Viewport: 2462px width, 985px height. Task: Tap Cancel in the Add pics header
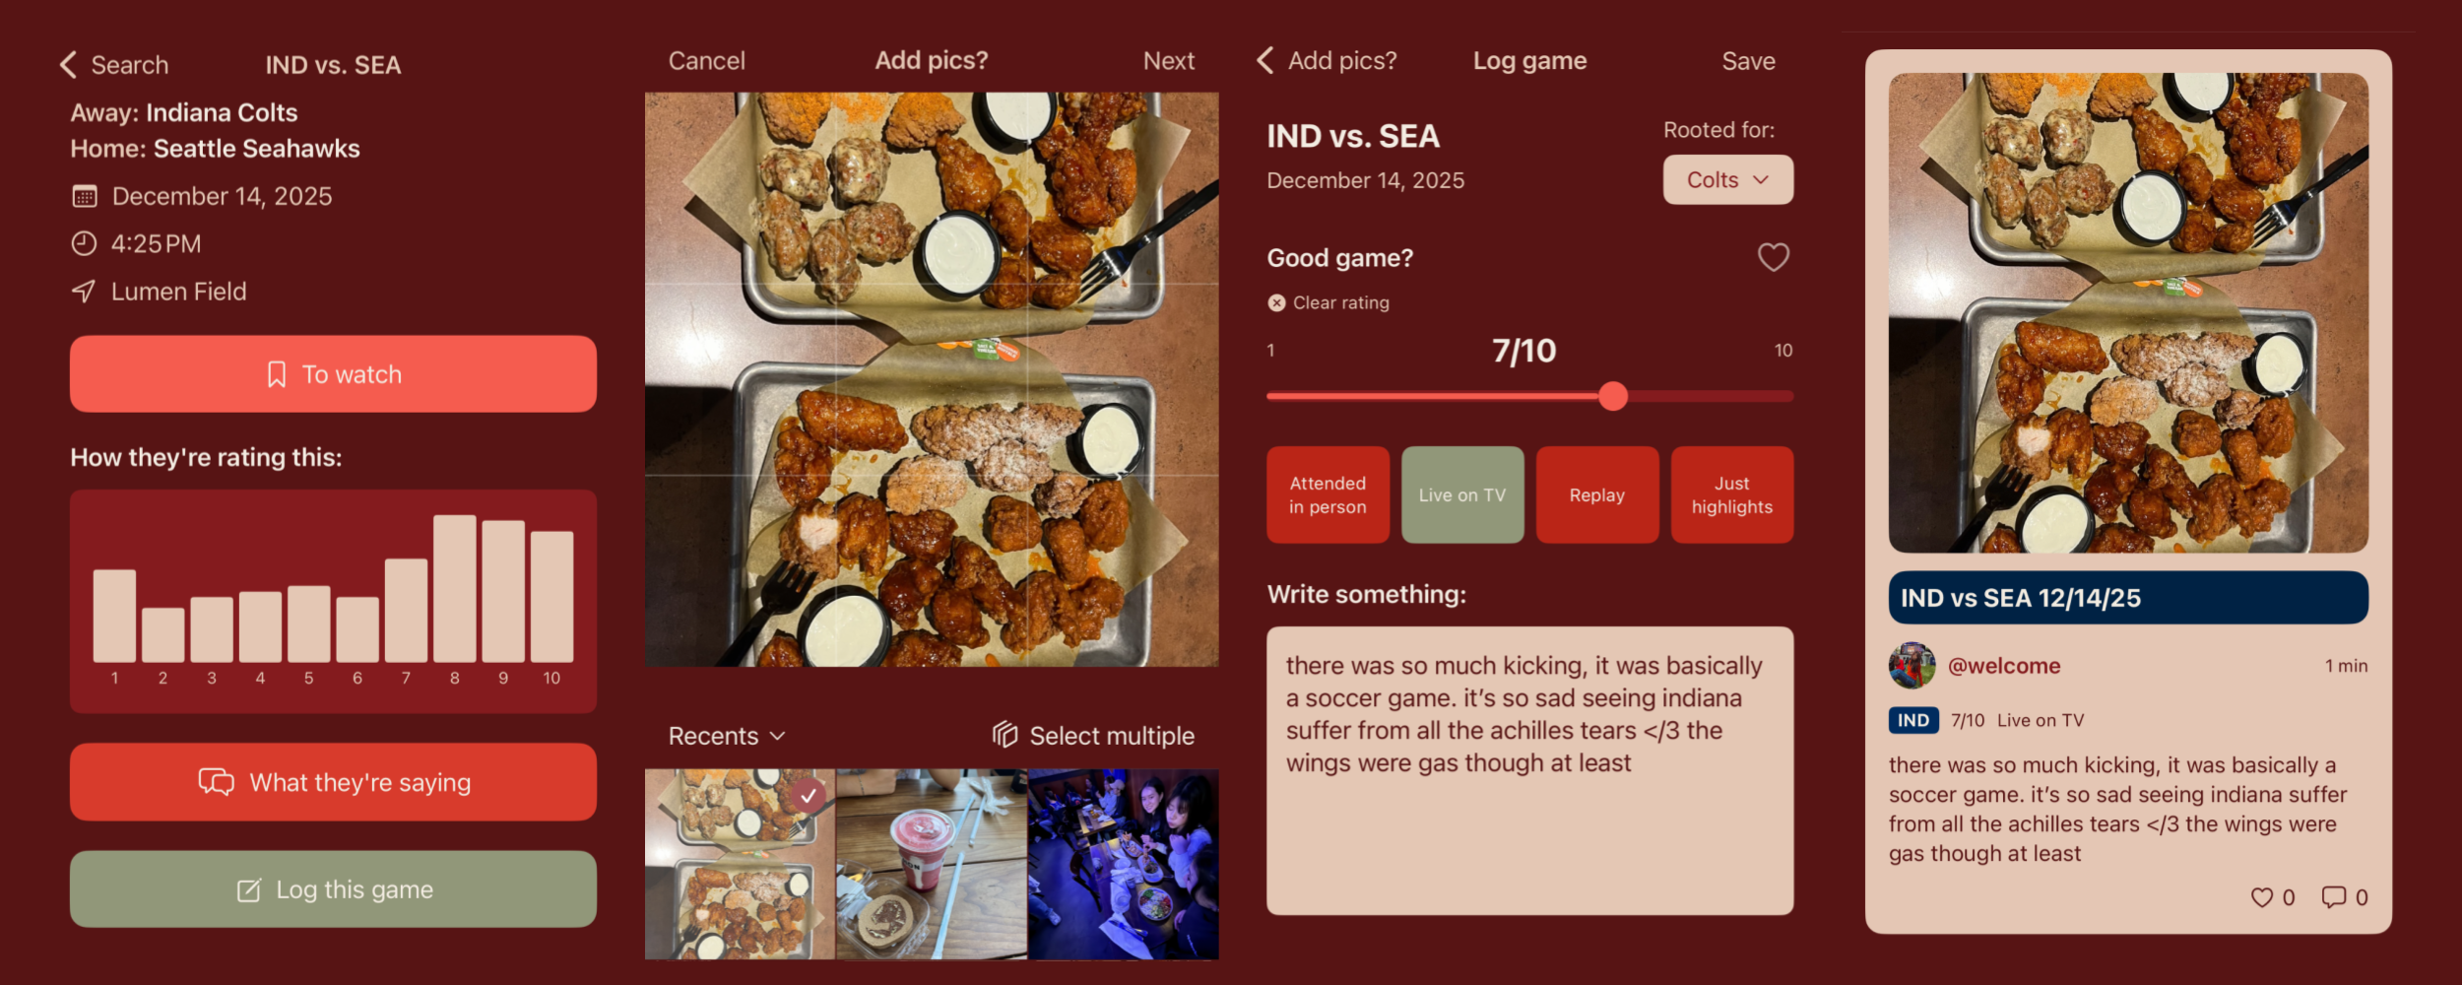(x=706, y=61)
